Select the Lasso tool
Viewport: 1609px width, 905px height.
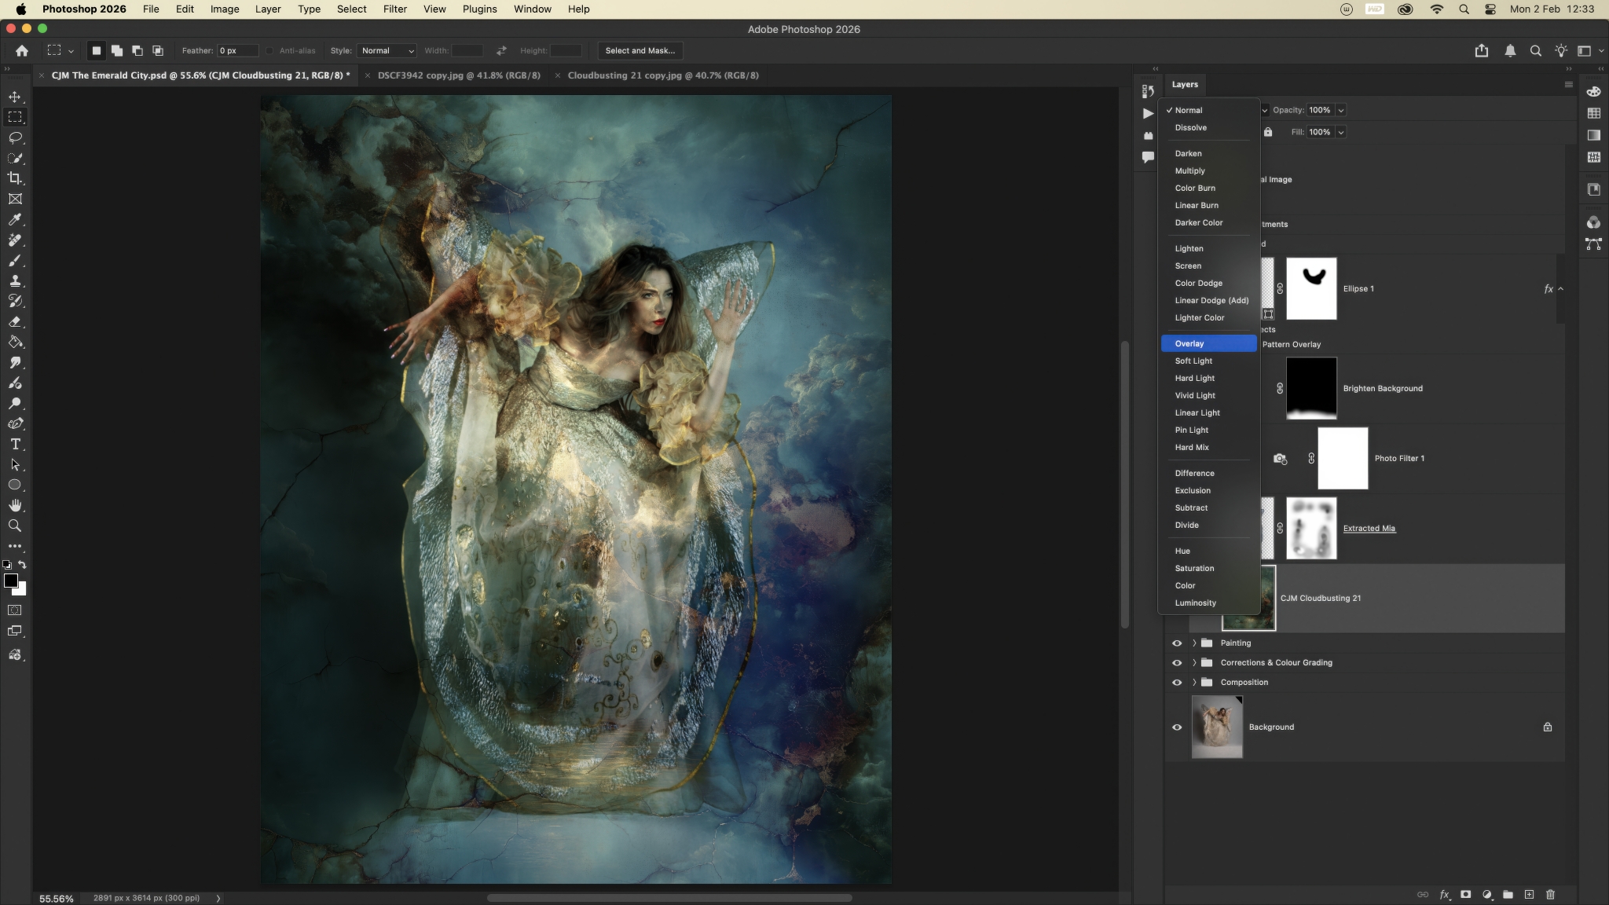click(15, 137)
